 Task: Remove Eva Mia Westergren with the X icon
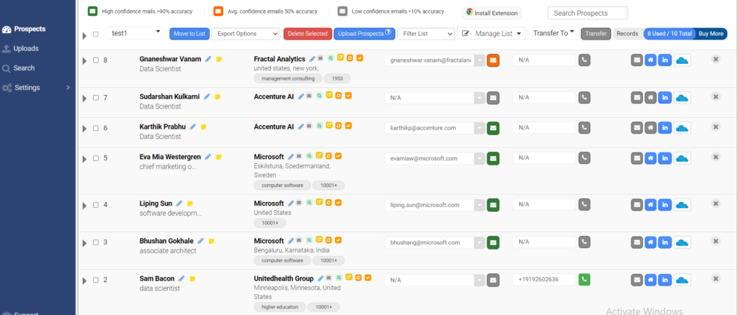point(716,157)
